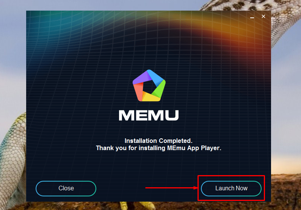This screenshot has height=210, width=301.
Task: Click the Close button at bottom left
Action: (66, 188)
